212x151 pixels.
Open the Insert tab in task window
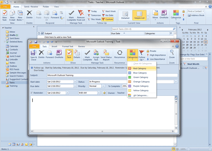54,46
